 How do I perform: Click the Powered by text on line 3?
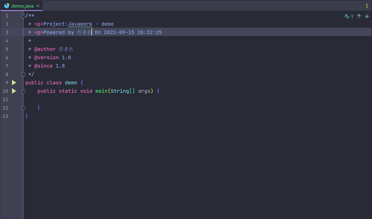click(x=59, y=33)
